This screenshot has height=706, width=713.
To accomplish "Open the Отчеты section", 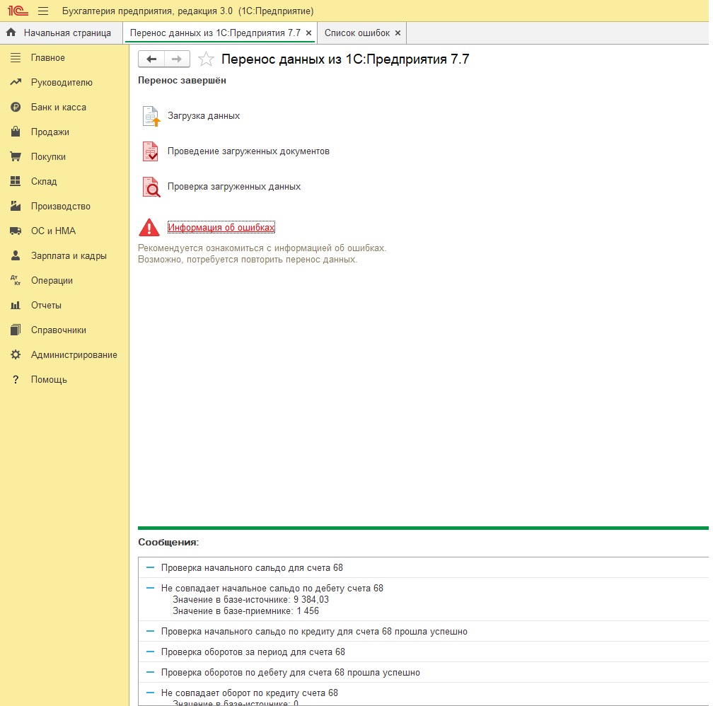I will pyautogui.click(x=47, y=305).
